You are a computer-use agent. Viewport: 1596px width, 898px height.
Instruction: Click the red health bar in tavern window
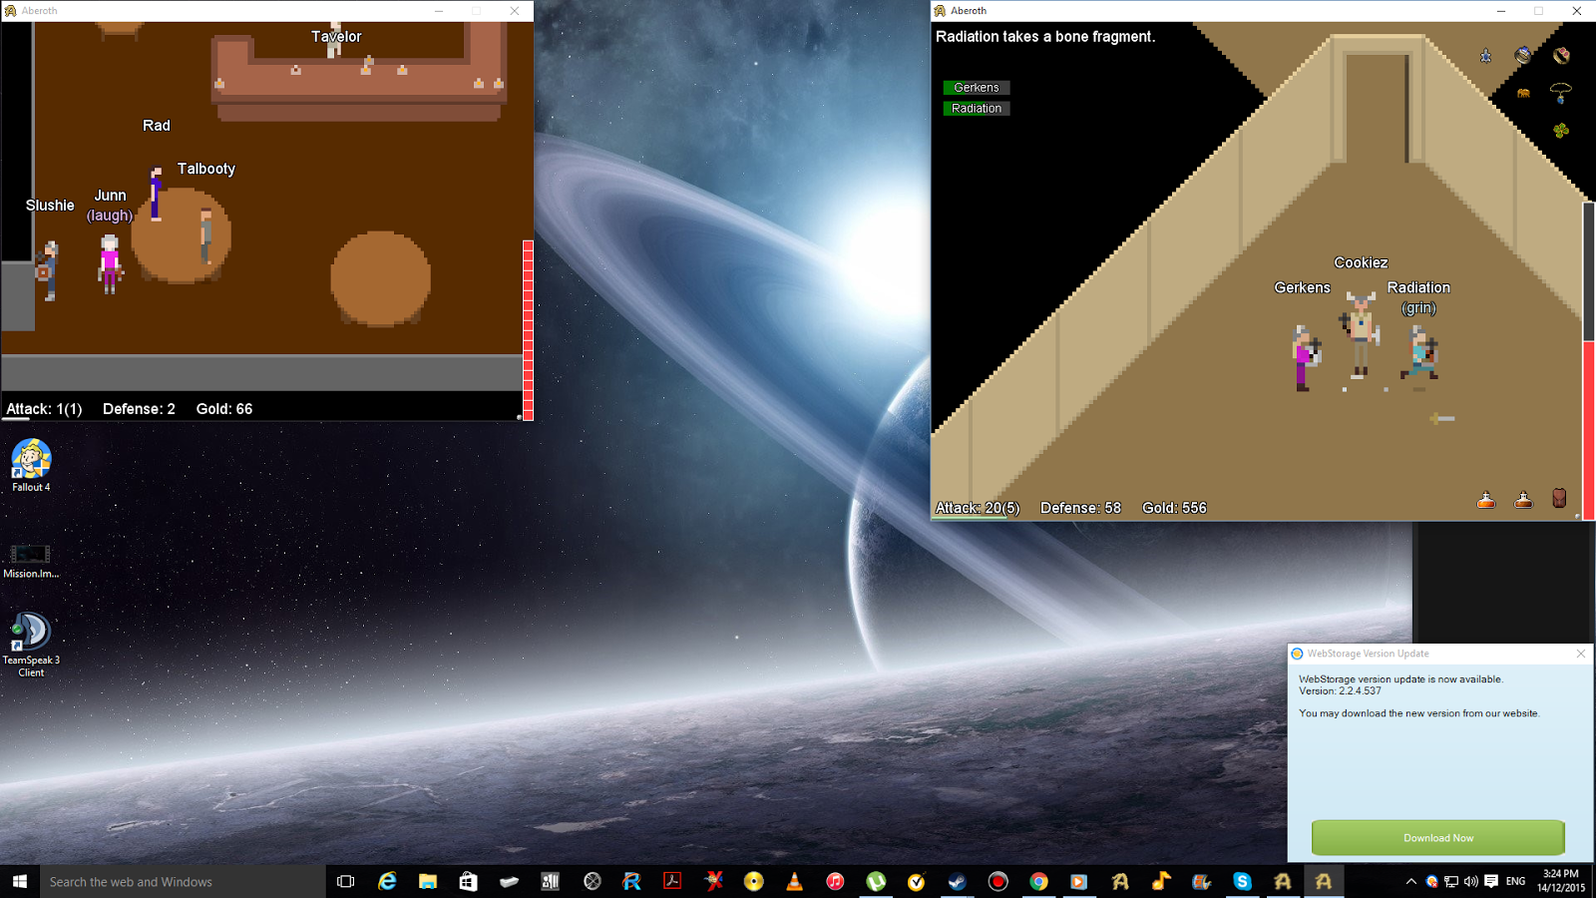(528, 329)
